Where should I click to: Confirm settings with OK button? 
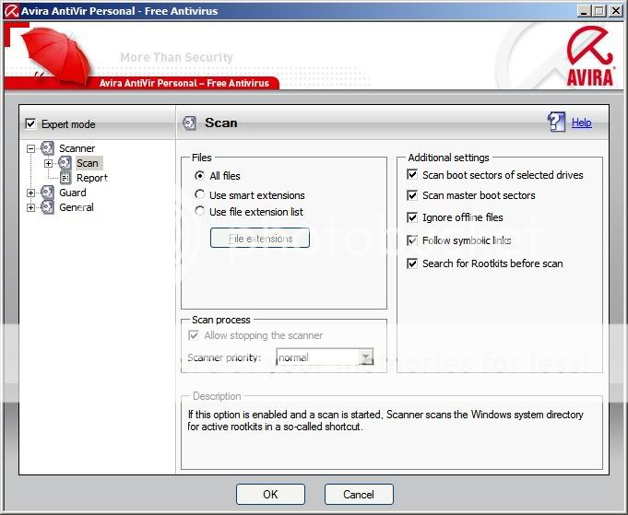(270, 494)
